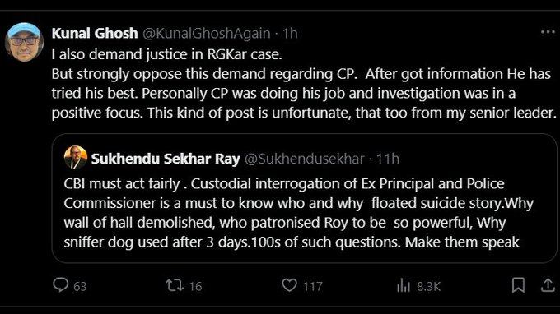The width and height of the screenshot is (560, 314).
Task: Click the @Sukhendusekhar handle
Action: (x=304, y=159)
